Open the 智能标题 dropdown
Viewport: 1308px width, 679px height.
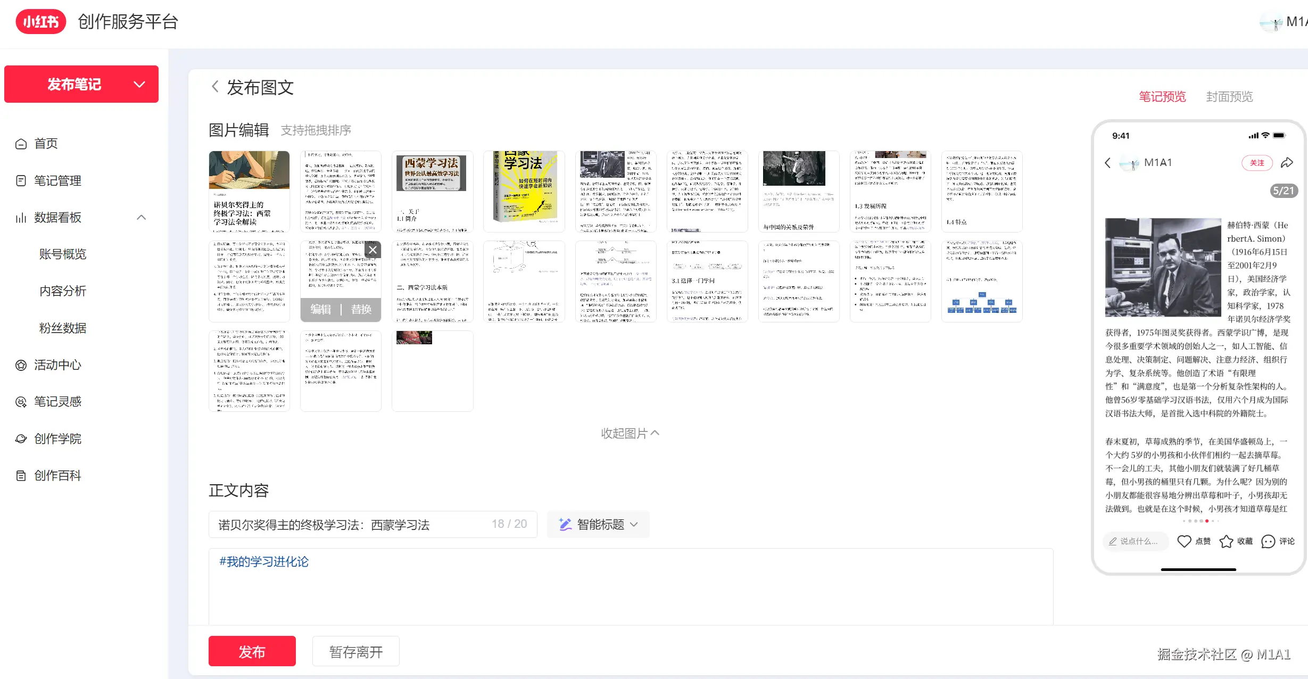coord(599,525)
